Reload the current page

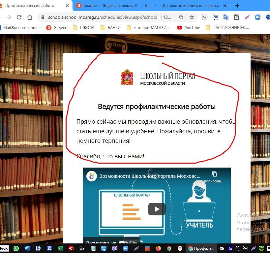point(19,17)
